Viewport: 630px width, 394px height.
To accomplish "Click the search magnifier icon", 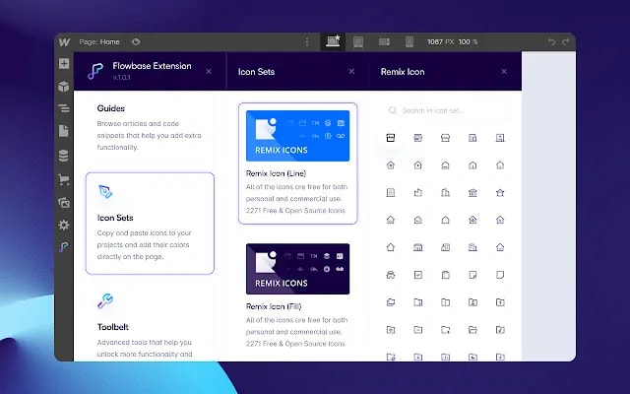I will 393,110.
